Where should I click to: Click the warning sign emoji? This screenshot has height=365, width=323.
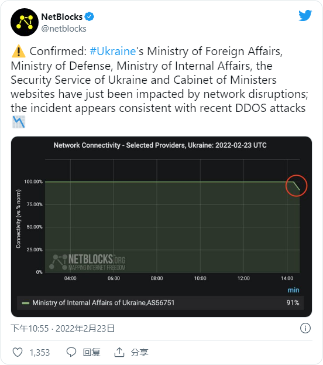pos(18,51)
